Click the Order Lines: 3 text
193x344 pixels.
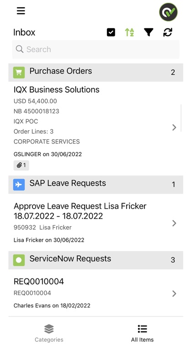coord(33,132)
